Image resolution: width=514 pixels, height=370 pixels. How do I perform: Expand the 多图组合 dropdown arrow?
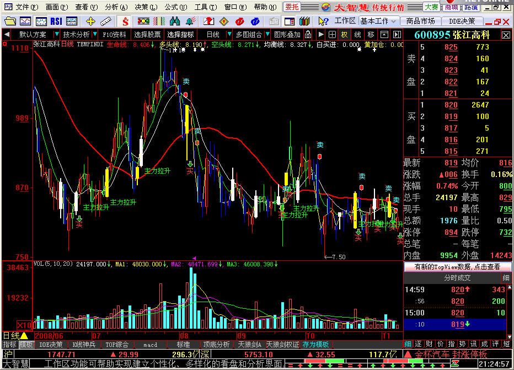click(x=267, y=34)
